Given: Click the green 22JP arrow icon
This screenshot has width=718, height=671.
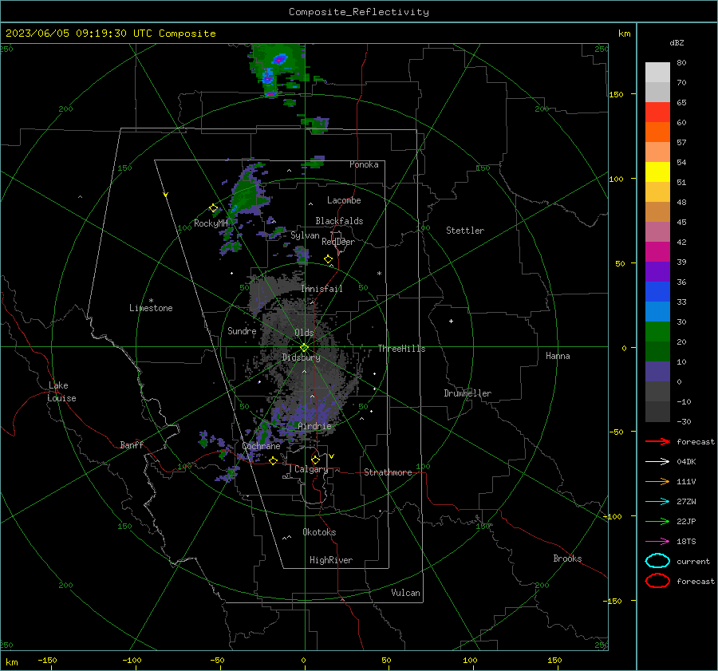Looking at the screenshot, I should [657, 521].
